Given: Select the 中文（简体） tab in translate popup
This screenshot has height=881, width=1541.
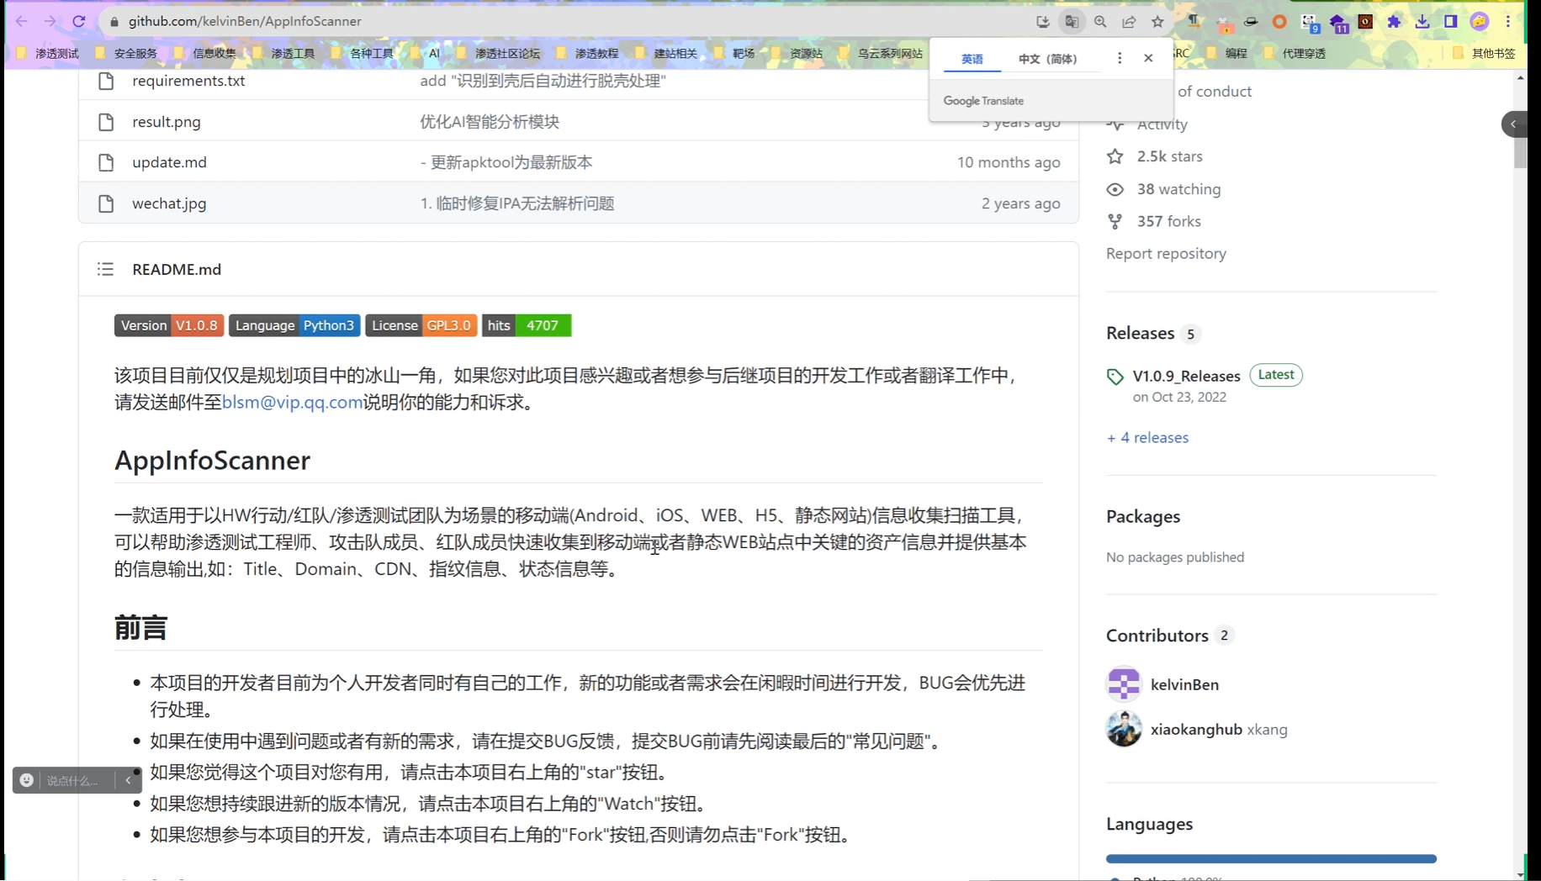Looking at the screenshot, I should pyautogui.click(x=1048, y=59).
